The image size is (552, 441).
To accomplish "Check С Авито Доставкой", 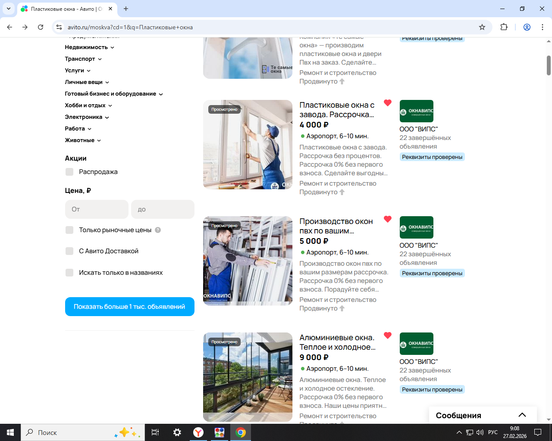I will pos(69,251).
